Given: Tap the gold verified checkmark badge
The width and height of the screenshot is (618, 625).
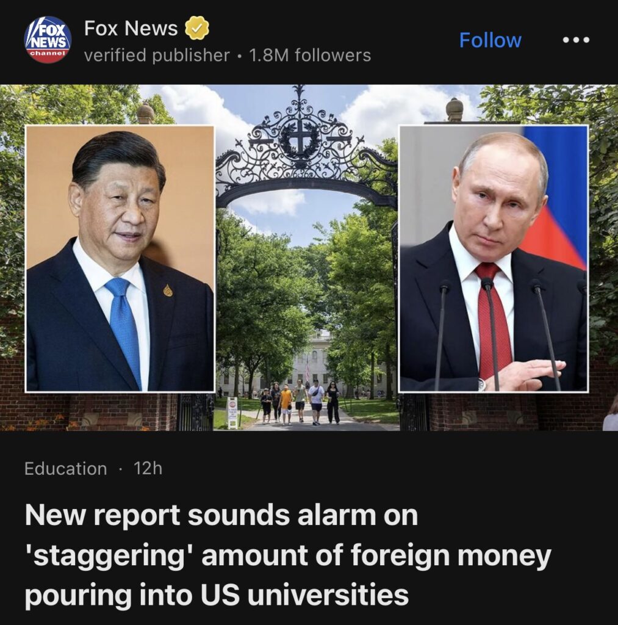Looking at the screenshot, I should (197, 28).
